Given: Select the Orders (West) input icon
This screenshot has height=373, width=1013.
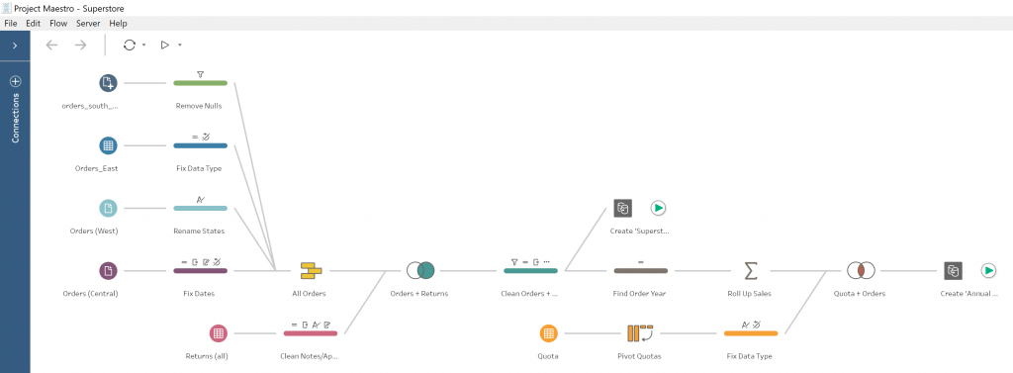Looking at the screenshot, I should [109, 208].
